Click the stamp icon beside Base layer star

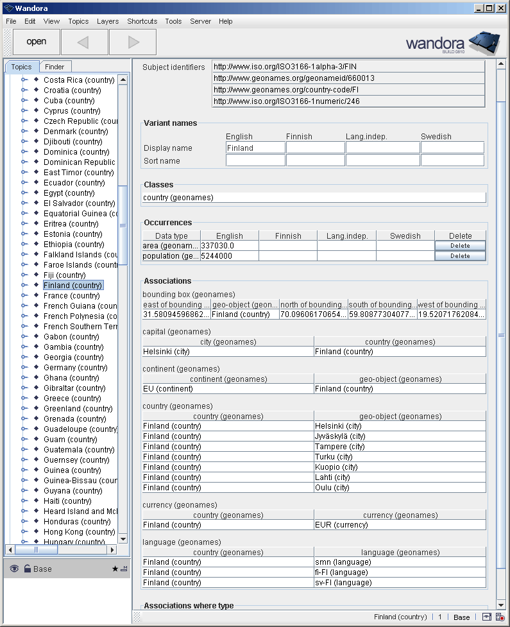click(124, 569)
